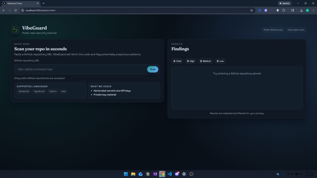Open File Explorer from taskbar
The height and width of the screenshot is (178, 317).
(x=133, y=174)
